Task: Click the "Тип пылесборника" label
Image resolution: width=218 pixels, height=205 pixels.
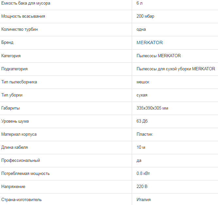Action: [19, 82]
